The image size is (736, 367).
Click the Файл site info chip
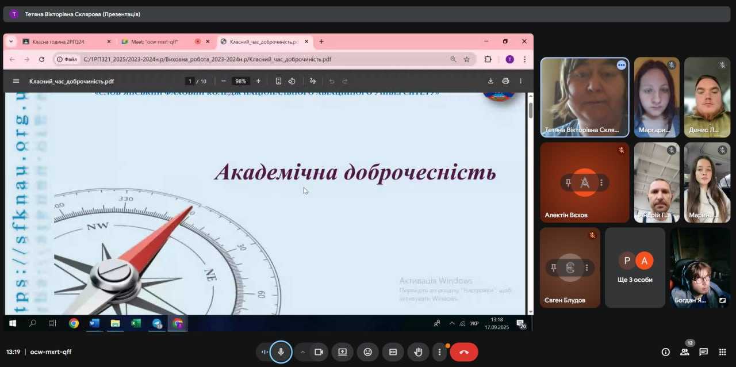pyautogui.click(x=67, y=59)
